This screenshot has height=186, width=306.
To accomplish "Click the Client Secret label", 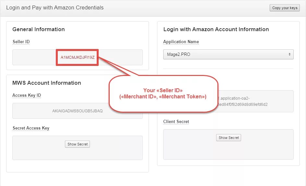I will (176, 122).
